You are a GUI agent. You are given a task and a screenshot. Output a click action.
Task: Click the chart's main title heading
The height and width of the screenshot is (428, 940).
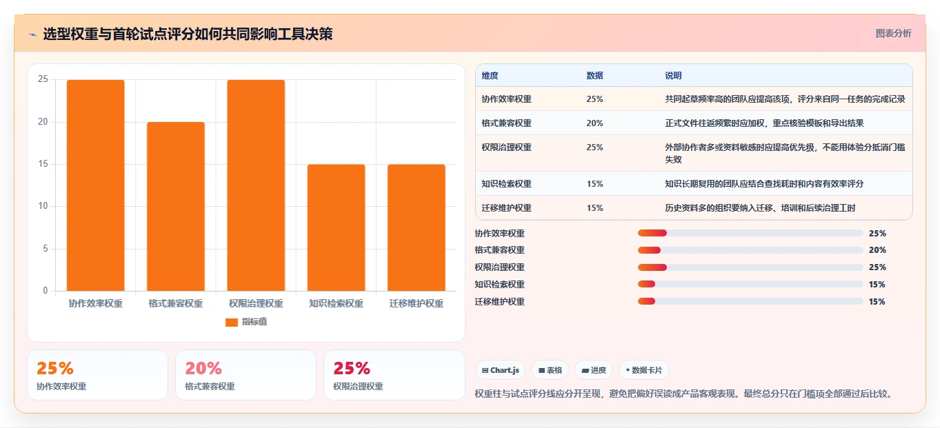[188, 34]
